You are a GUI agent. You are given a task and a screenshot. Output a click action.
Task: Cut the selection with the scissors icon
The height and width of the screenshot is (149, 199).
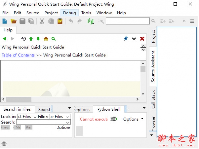coord(42,21)
